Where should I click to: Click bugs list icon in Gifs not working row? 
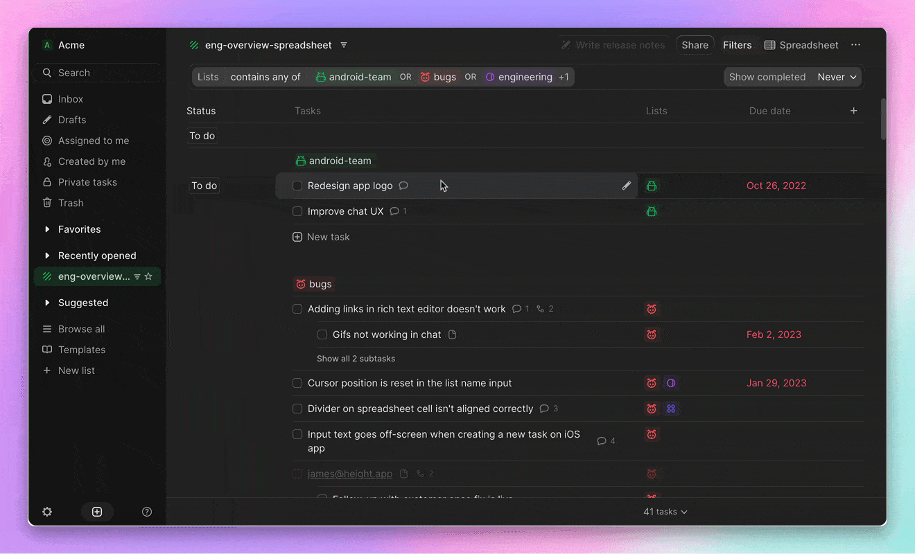652,334
